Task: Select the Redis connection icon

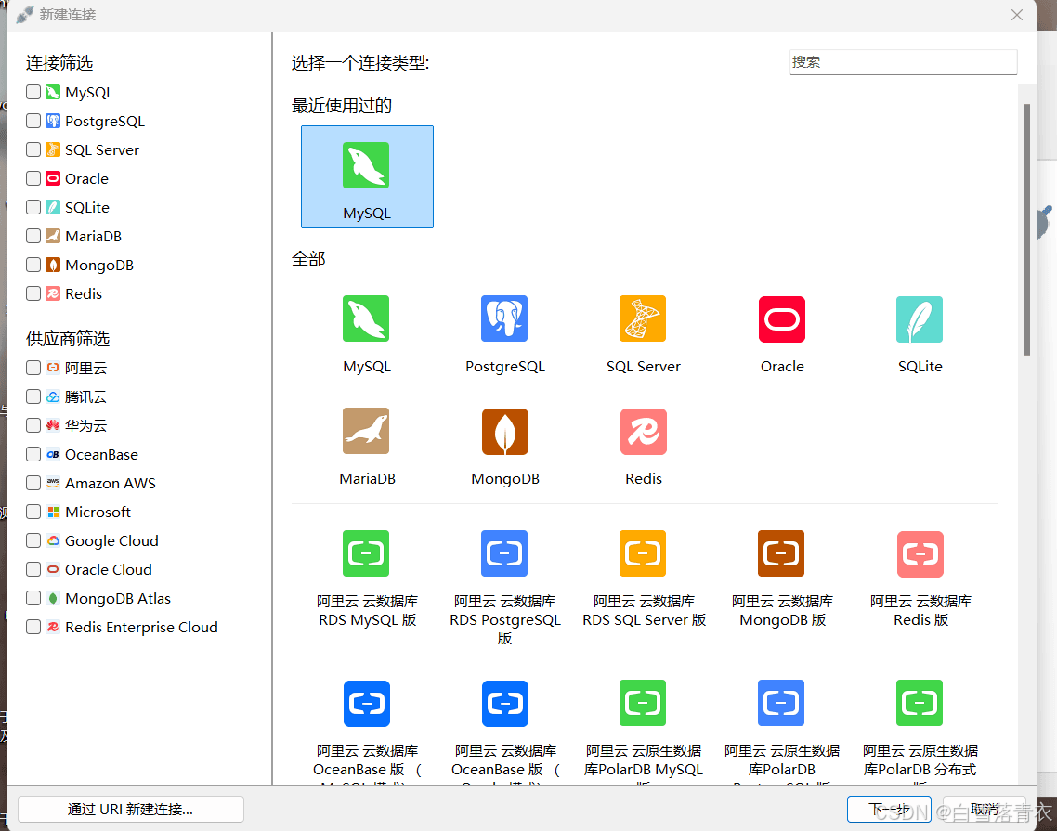Action: (643, 432)
